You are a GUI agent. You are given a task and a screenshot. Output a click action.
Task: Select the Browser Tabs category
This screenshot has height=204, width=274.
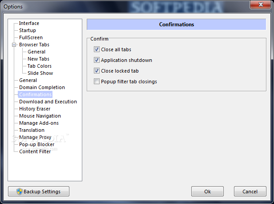[34, 45]
